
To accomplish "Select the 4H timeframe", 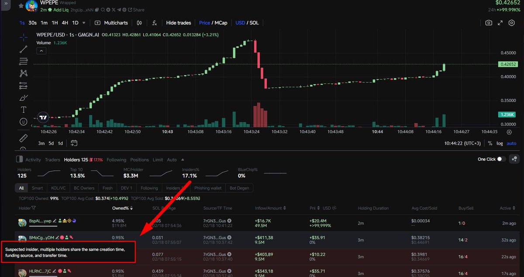I will pos(65,23).
